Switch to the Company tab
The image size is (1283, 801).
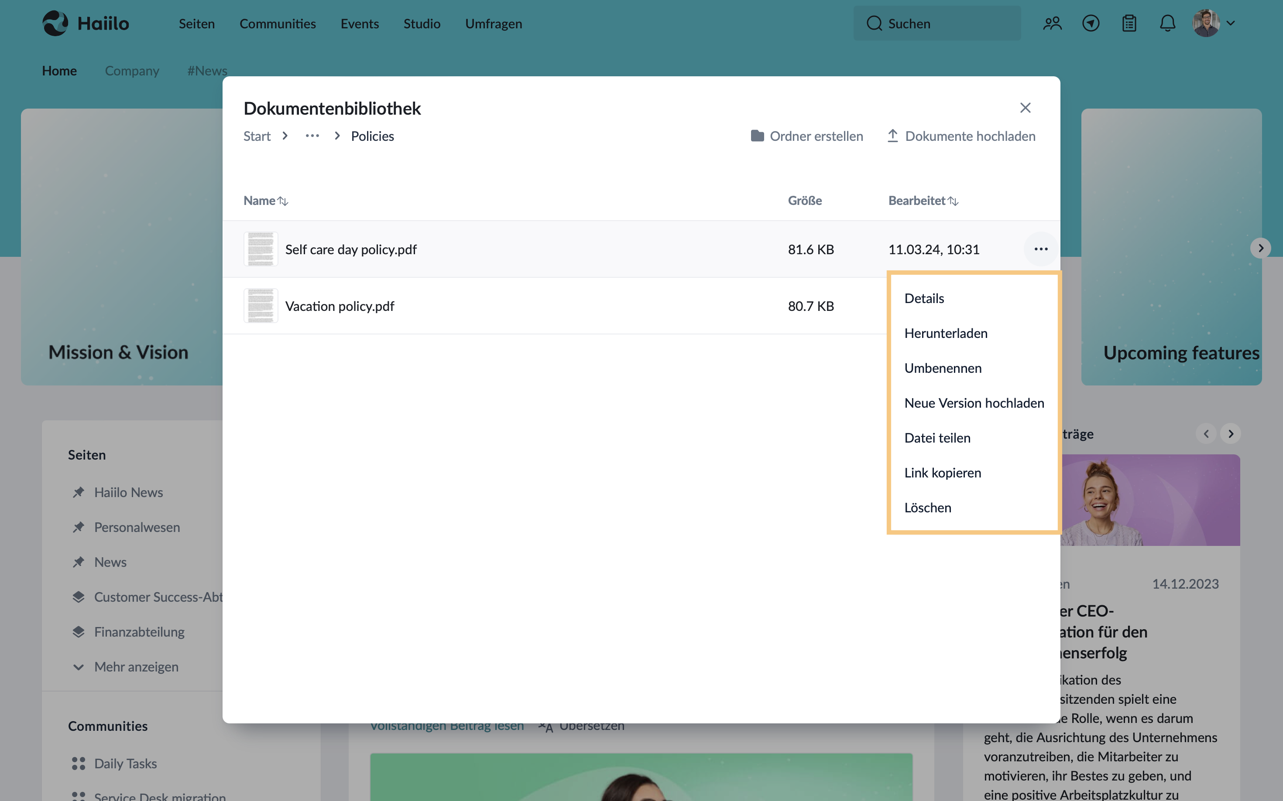click(x=132, y=71)
